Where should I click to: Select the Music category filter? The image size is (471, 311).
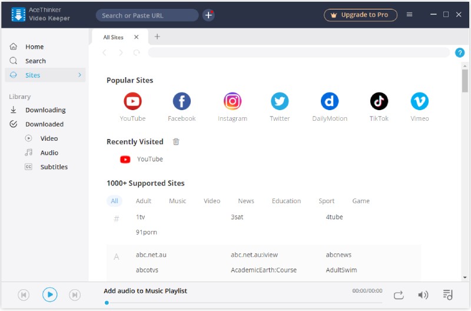point(177,201)
